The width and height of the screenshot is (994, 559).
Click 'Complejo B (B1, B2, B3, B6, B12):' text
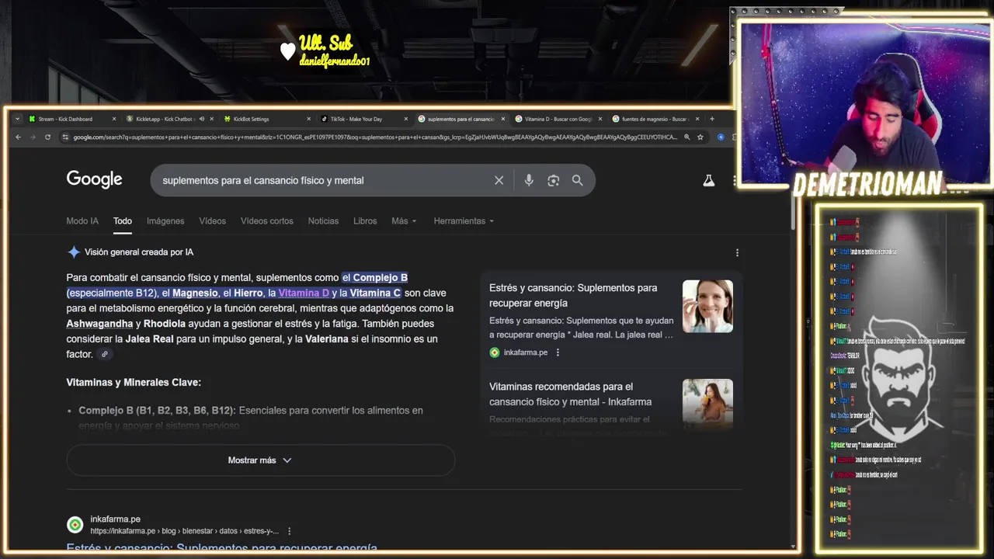[157, 411]
